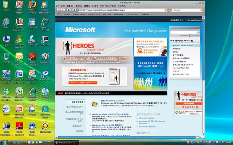This screenshot has height=145, width=233.
Task: Click the YouTube bookmark in bookmarks bar
Action: tap(107, 14)
